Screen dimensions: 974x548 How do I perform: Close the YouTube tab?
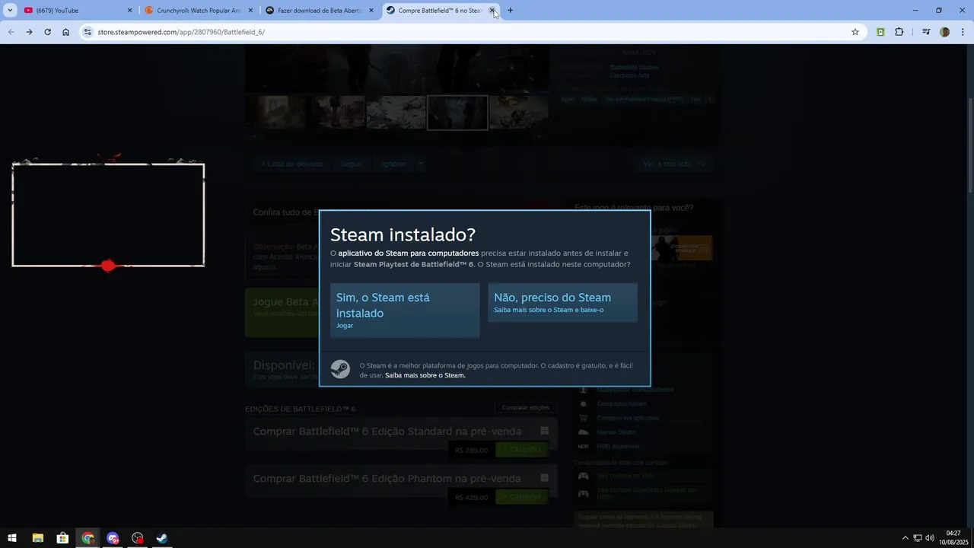129,11
